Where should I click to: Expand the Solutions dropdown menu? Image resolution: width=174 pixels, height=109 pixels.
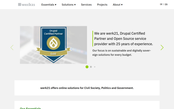pyautogui.click(x=68, y=5)
